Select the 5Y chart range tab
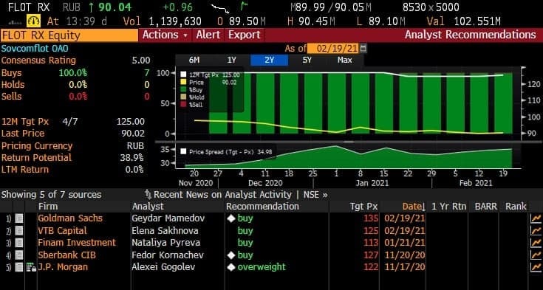This screenshot has height=290, width=543. tap(307, 60)
